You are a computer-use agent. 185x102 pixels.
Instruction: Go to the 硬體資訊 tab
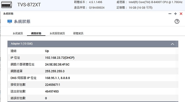78,33
